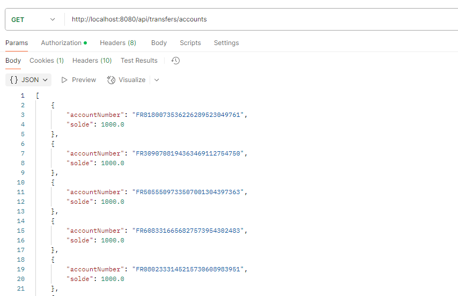The width and height of the screenshot is (458, 296).
Task: Expand the chevron next to Visualize
Action: (x=157, y=80)
